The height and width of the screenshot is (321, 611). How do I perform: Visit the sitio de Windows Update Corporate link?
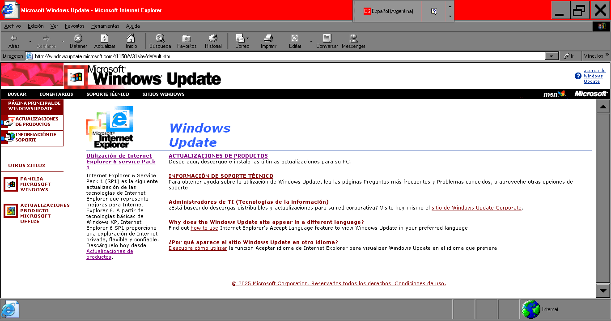(x=476, y=208)
